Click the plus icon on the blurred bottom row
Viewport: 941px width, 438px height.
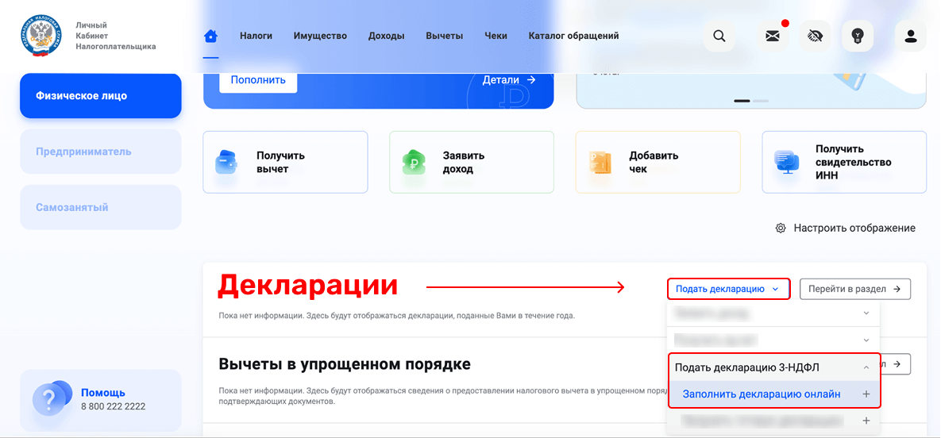click(x=866, y=421)
